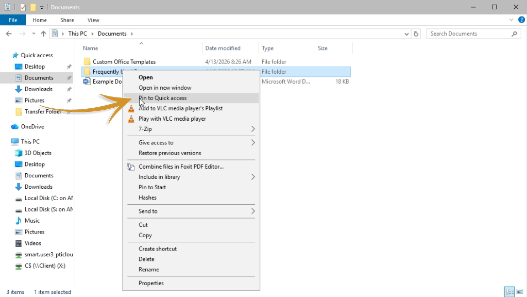The image size is (527, 297).
Task: Open Downloads under Quick access
Action: click(x=38, y=89)
